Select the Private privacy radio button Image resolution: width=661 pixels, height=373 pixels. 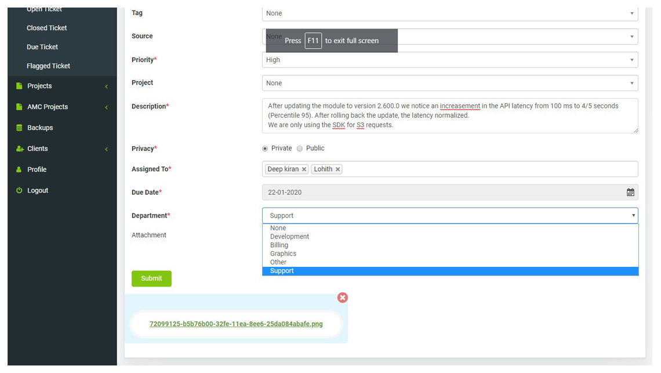(x=265, y=149)
